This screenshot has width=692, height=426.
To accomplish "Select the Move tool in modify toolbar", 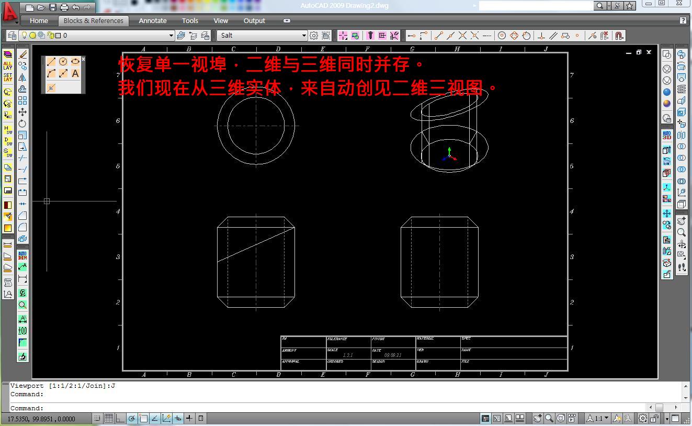I will (22, 112).
